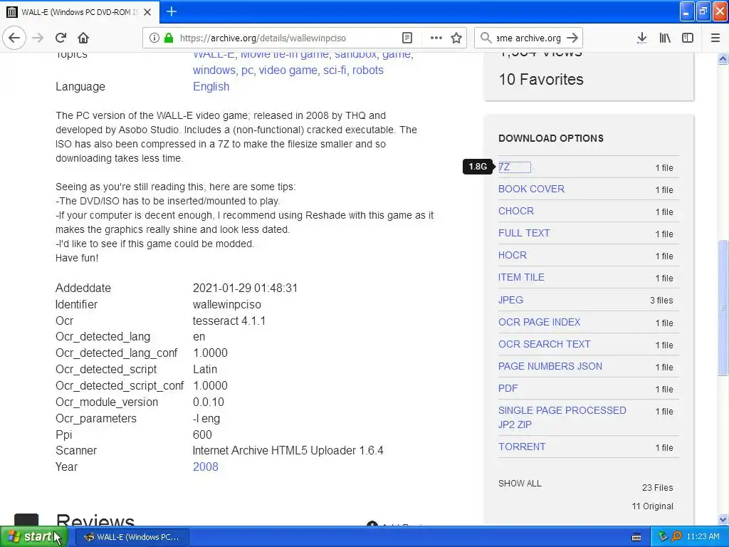Viewport: 729px width, 547px height.
Task: Open the PDF download option
Action: (x=508, y=388)
